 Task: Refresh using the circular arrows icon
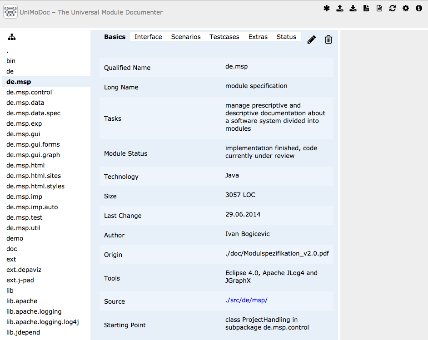(x=392, y=8)
